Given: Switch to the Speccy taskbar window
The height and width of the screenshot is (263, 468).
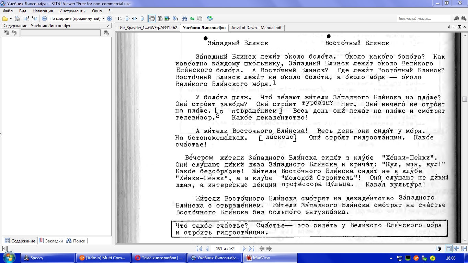Looking at the screenshot, I should click(x=48, y=258).
